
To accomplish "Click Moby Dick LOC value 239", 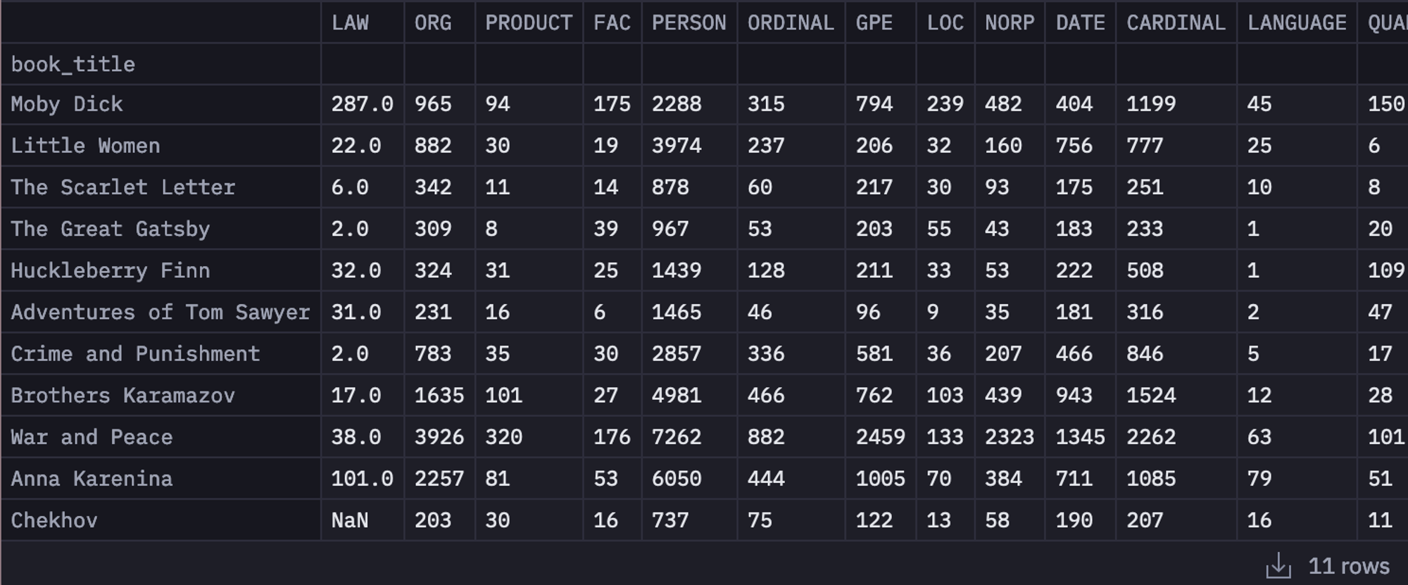I will click(x=945, y=104).
